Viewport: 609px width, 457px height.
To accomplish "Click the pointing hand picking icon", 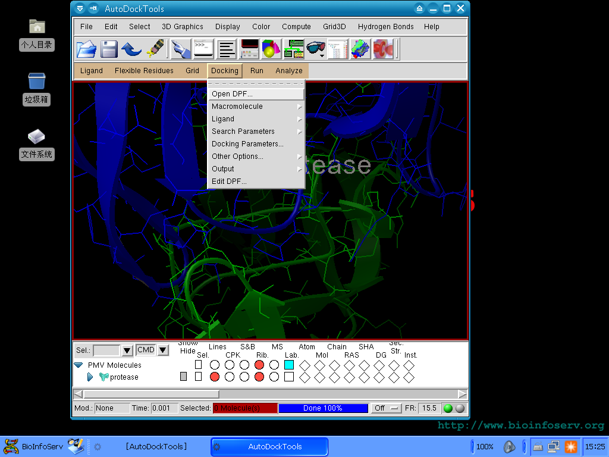I will [x=181, y=49].
